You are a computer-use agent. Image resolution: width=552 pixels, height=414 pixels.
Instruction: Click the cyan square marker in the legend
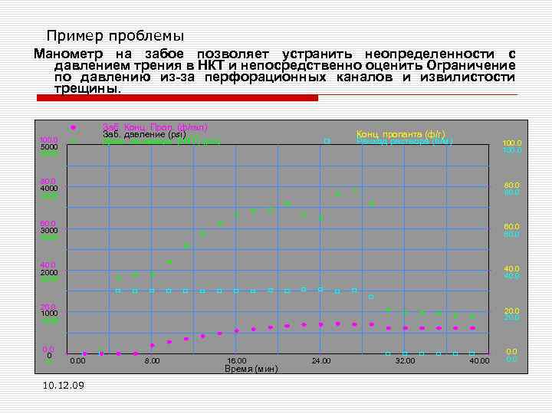(x=327, y=141)
